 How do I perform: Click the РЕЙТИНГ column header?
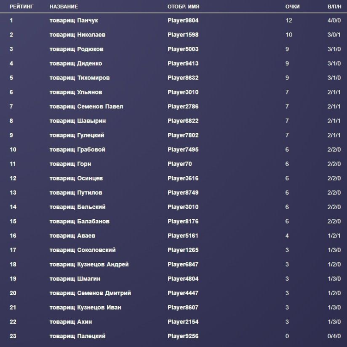pos(21,6)
